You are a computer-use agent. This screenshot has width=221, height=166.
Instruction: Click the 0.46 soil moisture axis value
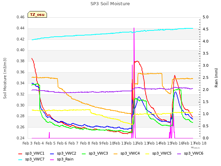tap(21, 17)
